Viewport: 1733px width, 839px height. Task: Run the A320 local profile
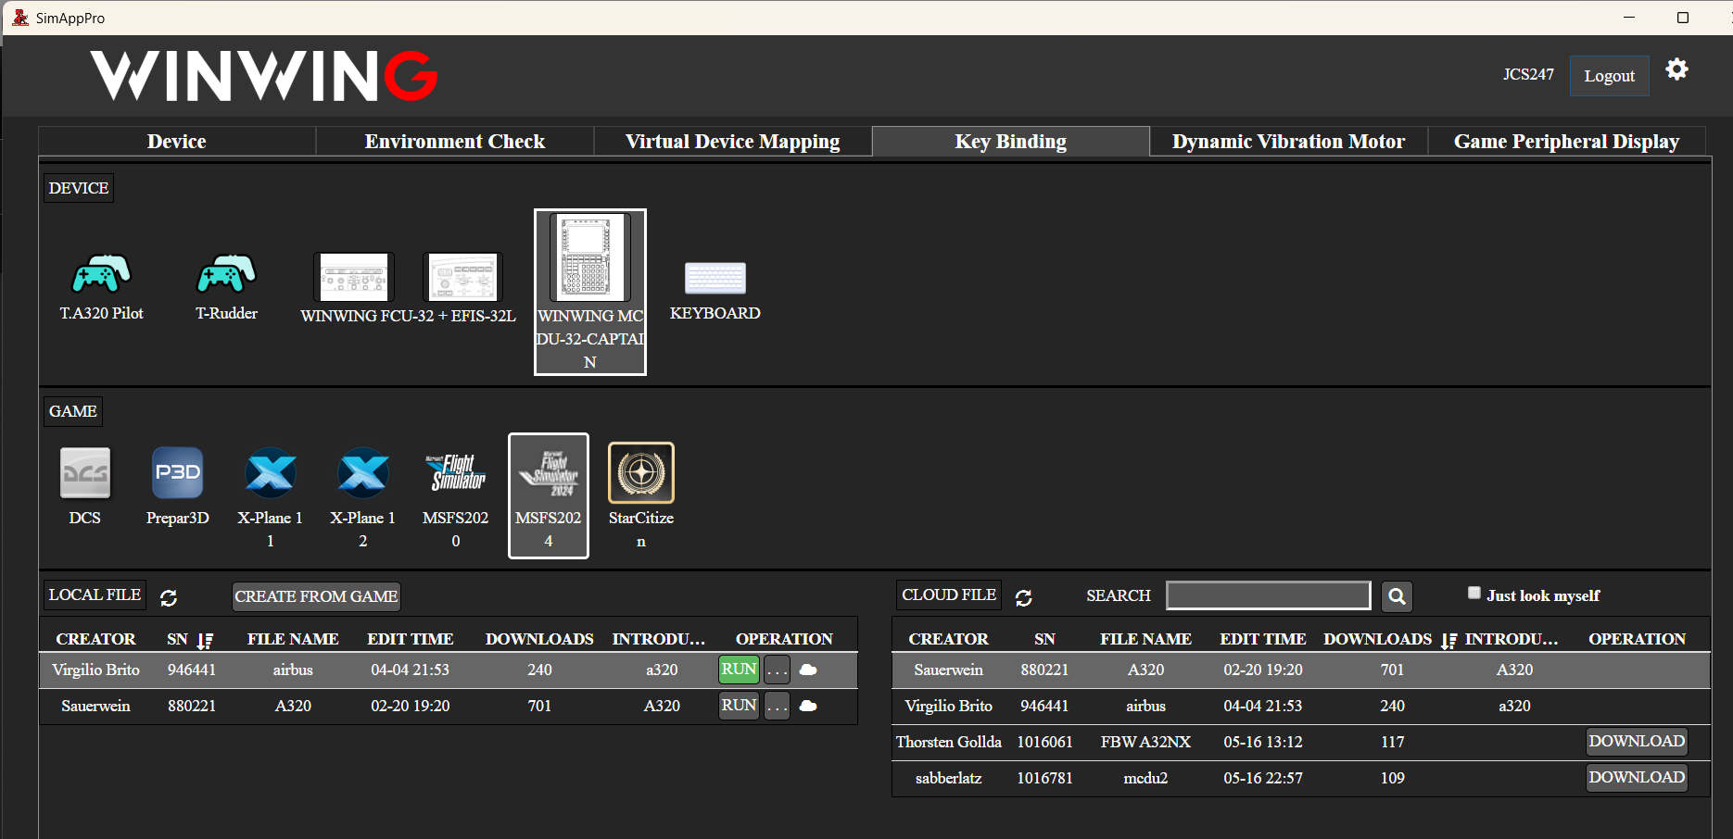point(740,705)
